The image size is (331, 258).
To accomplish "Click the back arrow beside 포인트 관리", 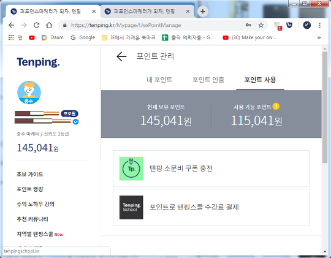I will 121,56.
